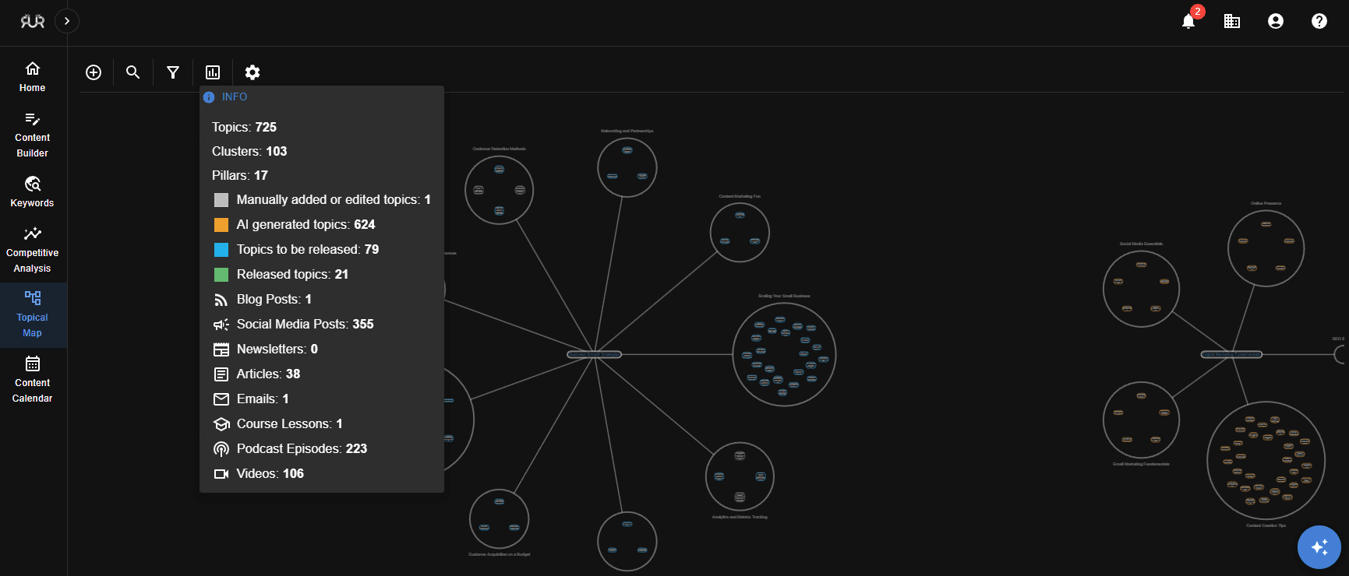
Task: Click the Podcast Episodes row in info panel
Action: click(301, 449)
